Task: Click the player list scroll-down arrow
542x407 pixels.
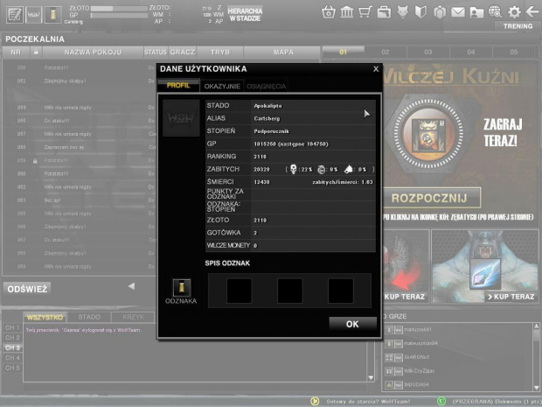Action: point(536,388)
